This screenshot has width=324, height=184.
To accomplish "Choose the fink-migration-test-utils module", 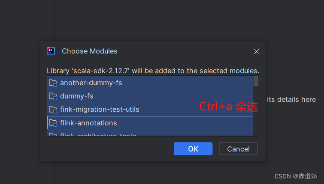I will [x=150, y=110].
